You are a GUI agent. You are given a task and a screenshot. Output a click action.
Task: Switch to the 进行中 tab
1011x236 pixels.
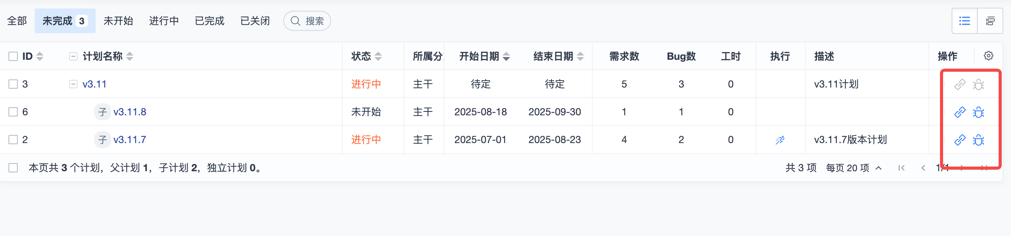click(x=164, y=21)
